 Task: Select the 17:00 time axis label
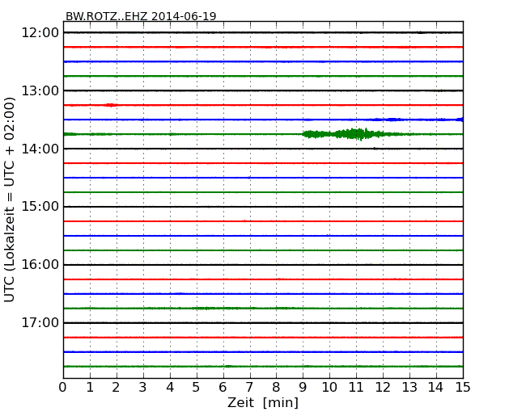40,323
